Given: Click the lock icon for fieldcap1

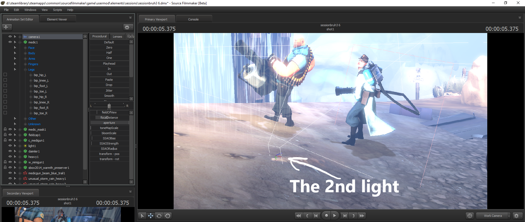Looking at the screenshot, I should (5, 135).
